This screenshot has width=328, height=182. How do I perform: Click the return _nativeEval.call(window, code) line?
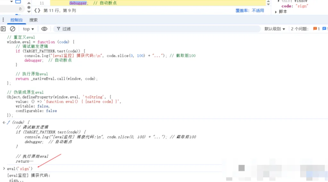point(57,79)
